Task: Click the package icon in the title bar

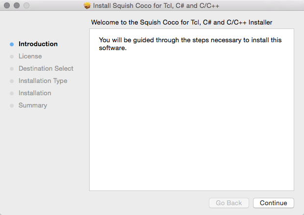Action: point(88,6)
